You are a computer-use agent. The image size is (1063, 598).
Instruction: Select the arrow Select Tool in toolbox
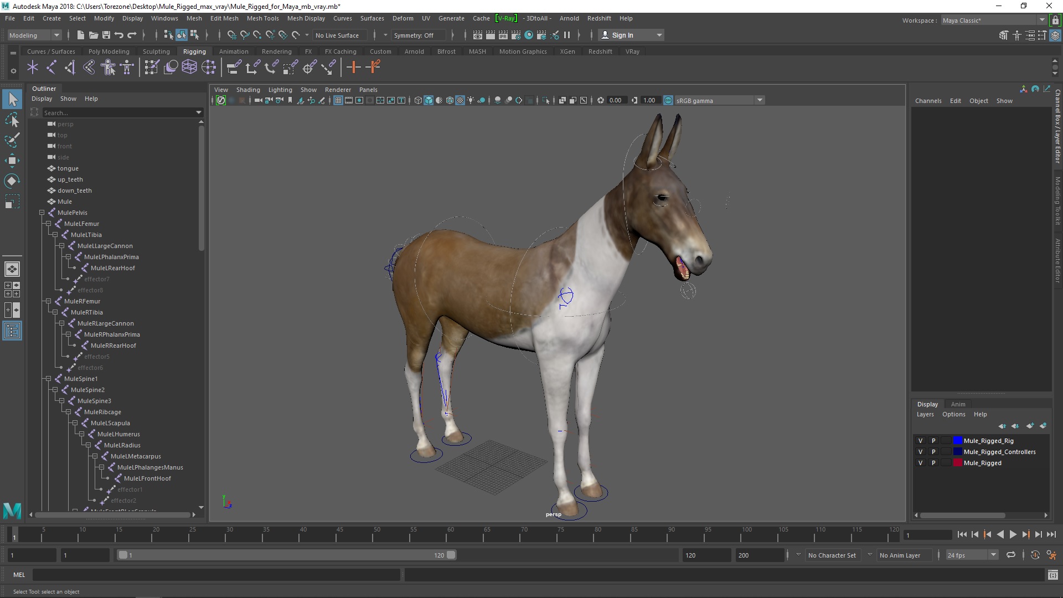pyautogui.click(x=12, y=100)
